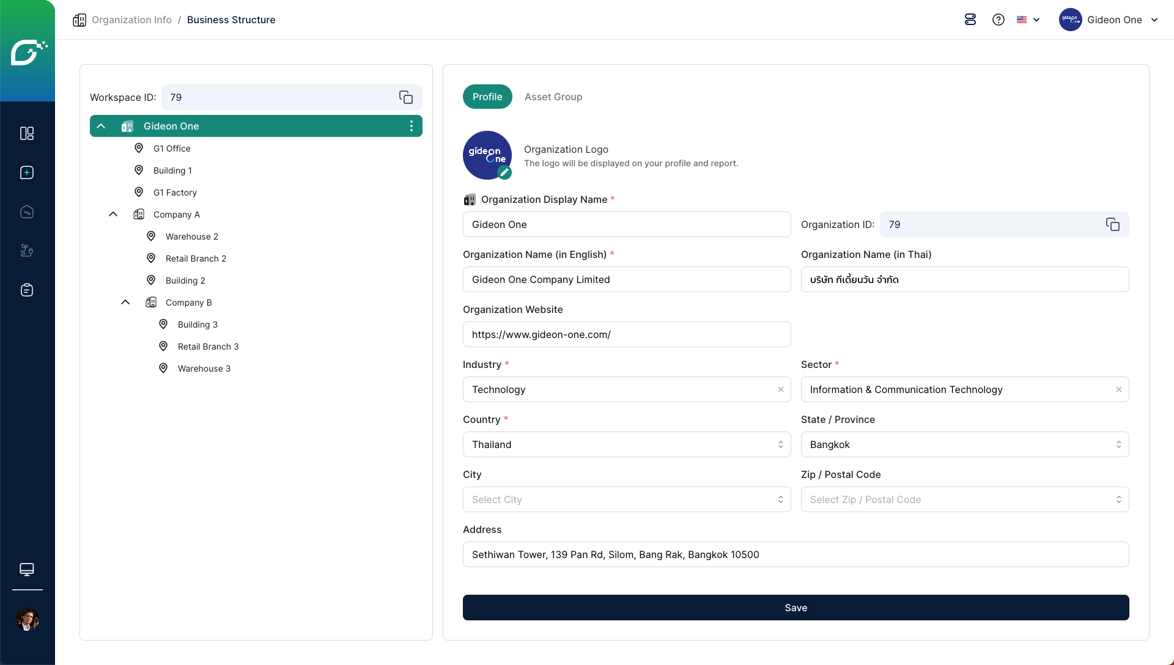Open the Select City dropdown

click(x=626, y=499)
